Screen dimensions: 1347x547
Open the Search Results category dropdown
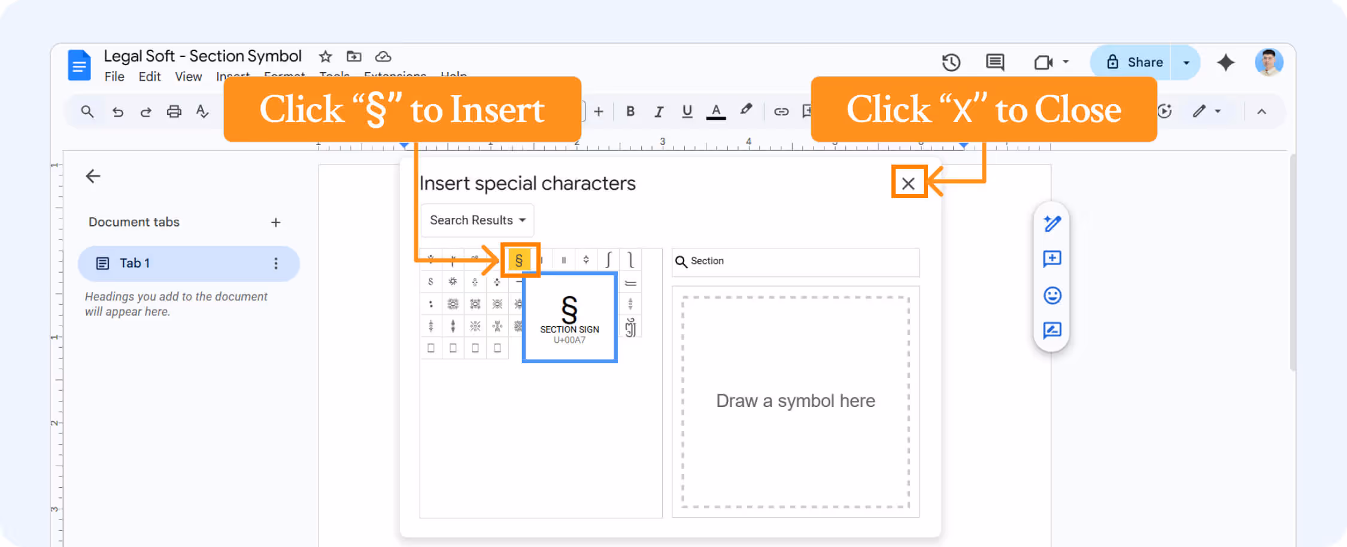pyautogui.click(x=477, y=220)
